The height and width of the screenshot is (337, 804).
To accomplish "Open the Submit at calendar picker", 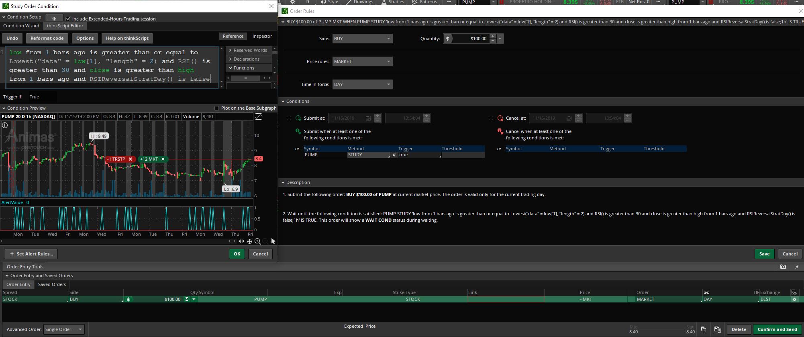I will (x=368, y=118).
